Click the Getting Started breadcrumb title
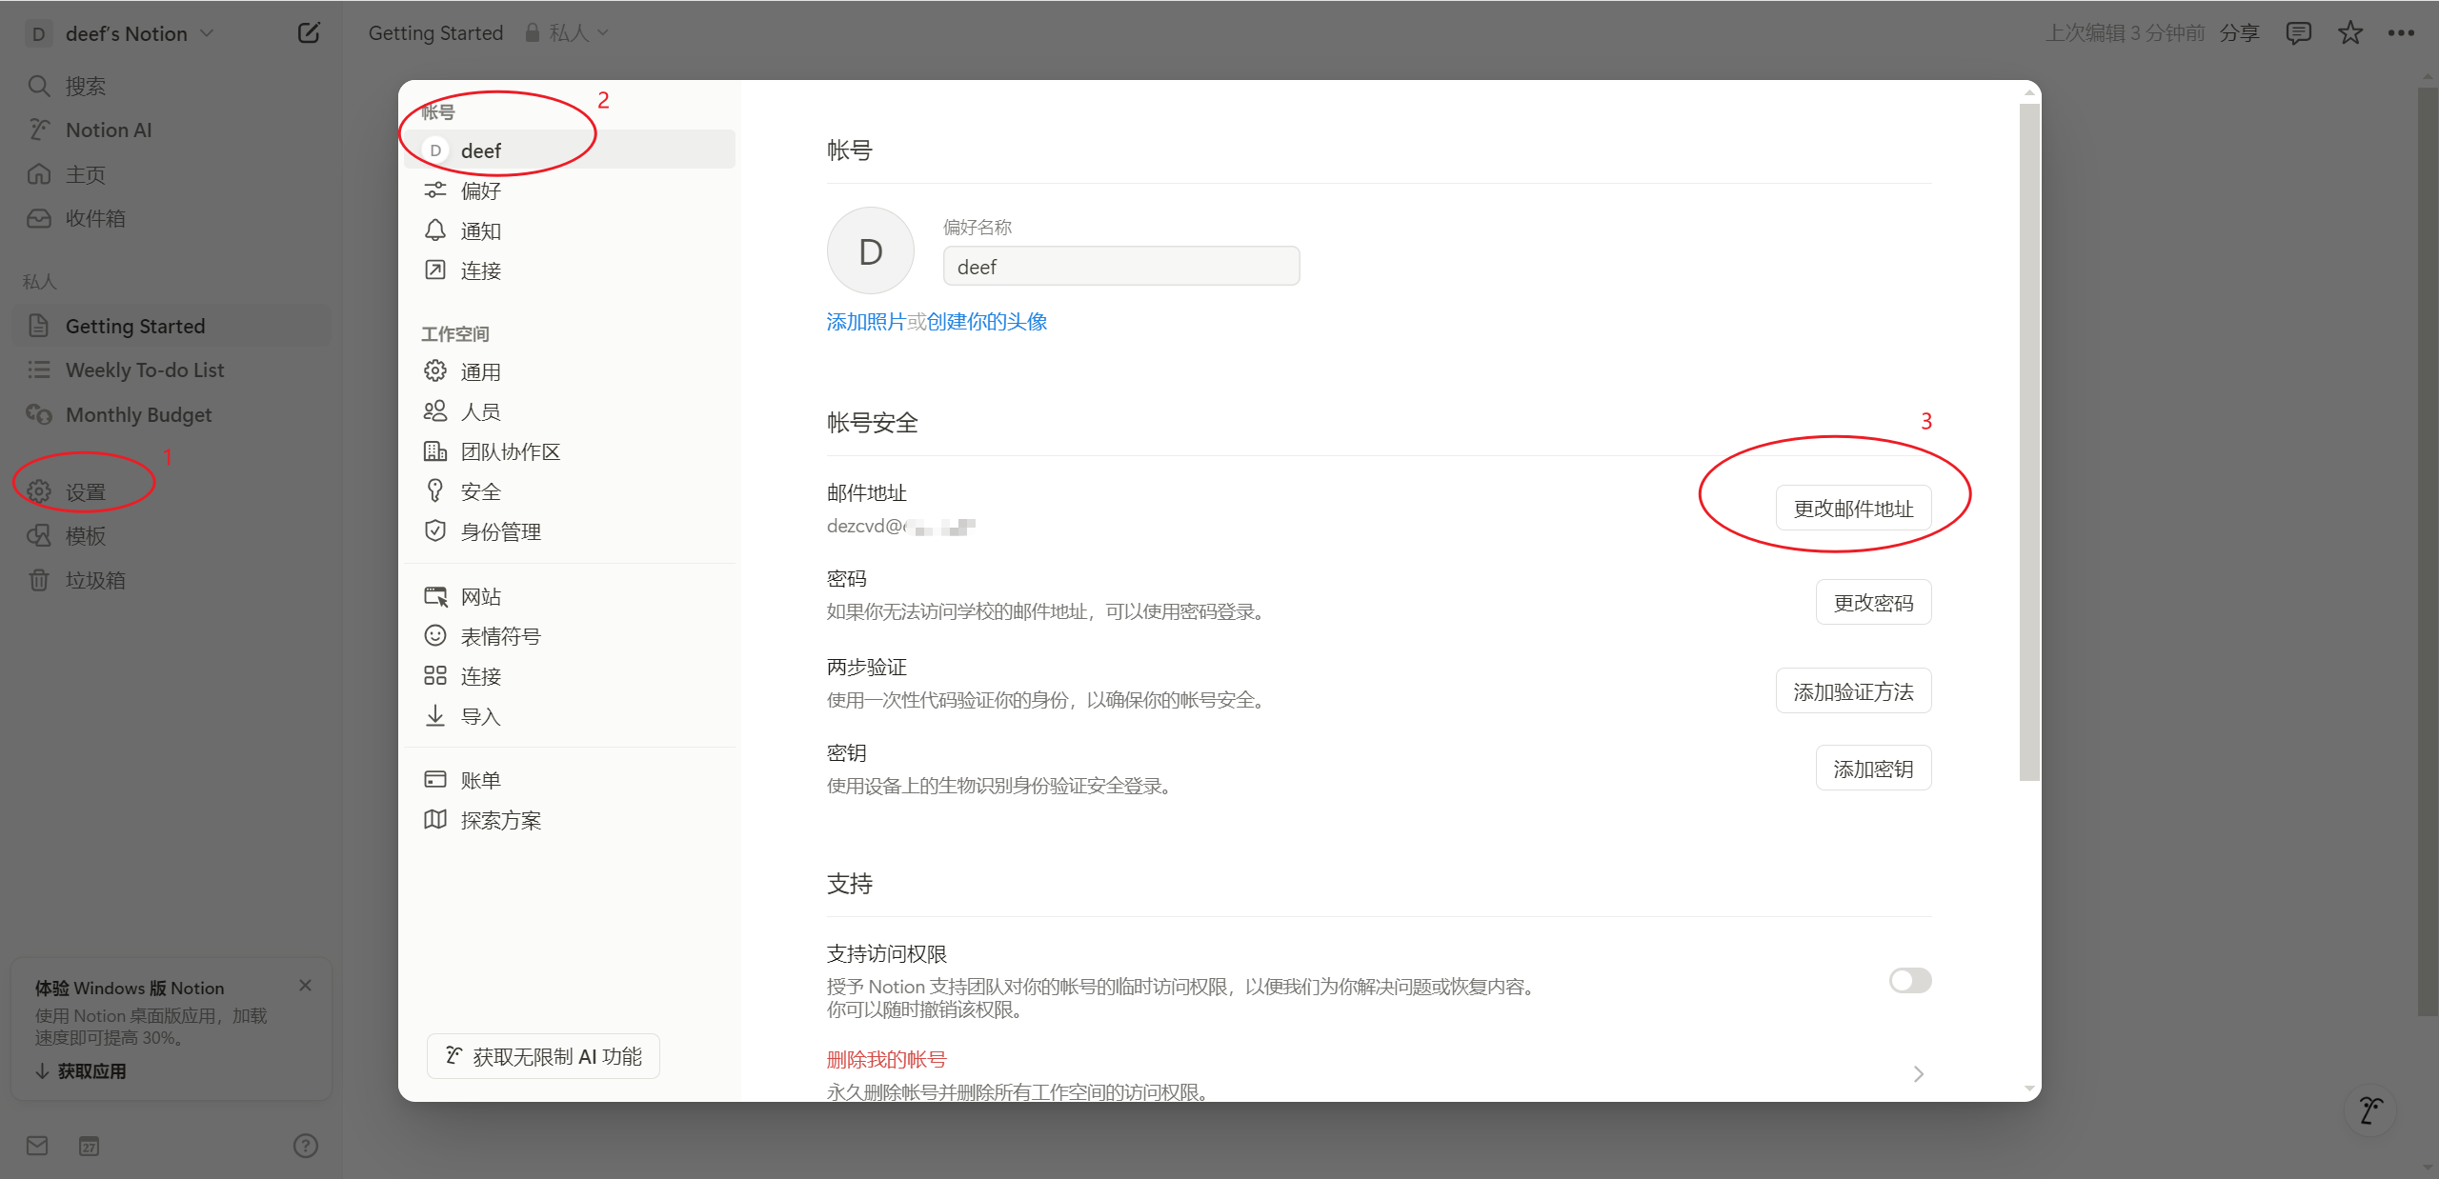2439x1179 pixels. [x=435, y=33]
